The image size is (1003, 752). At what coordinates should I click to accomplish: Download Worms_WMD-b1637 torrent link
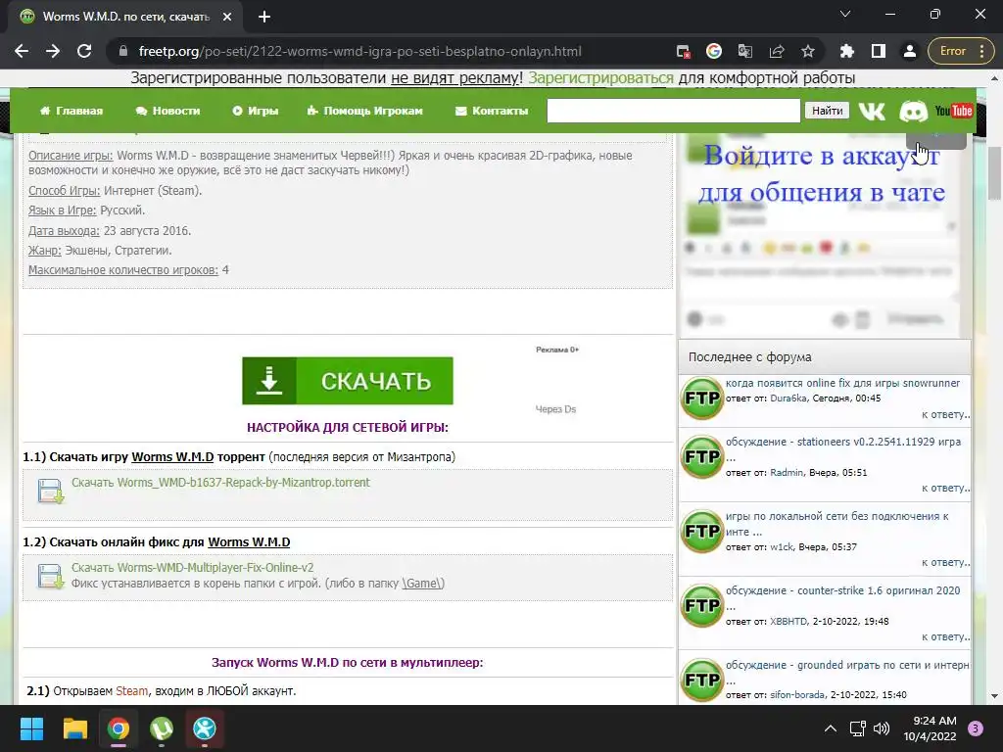[x=220, y=482]
